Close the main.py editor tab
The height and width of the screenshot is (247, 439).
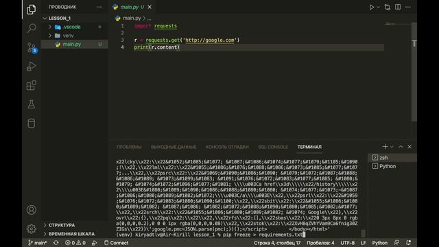click(x=150, y=7)
